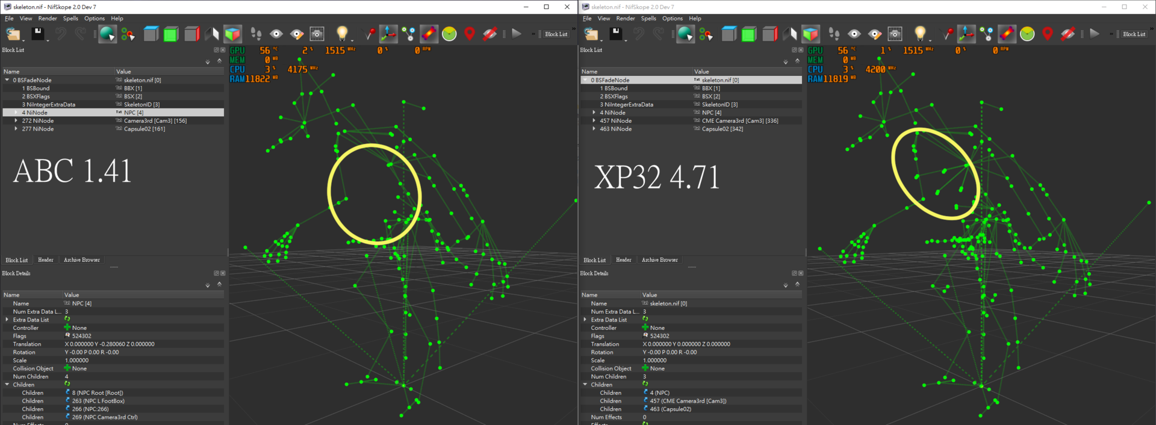Open Spells menu in left NifSkope window

point(70,19)
